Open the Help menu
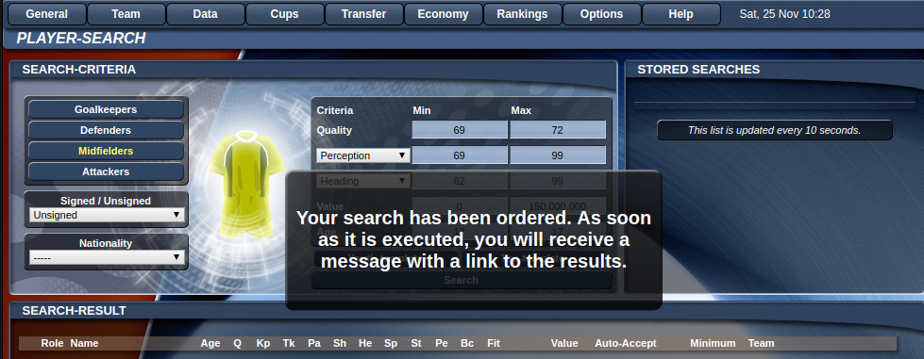This screenshot has height=359, width=924. [680, 14]
